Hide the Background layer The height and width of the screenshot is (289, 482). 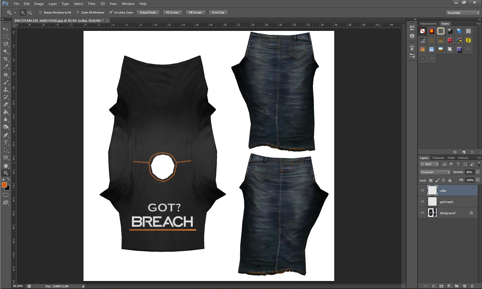coord(422,213)
